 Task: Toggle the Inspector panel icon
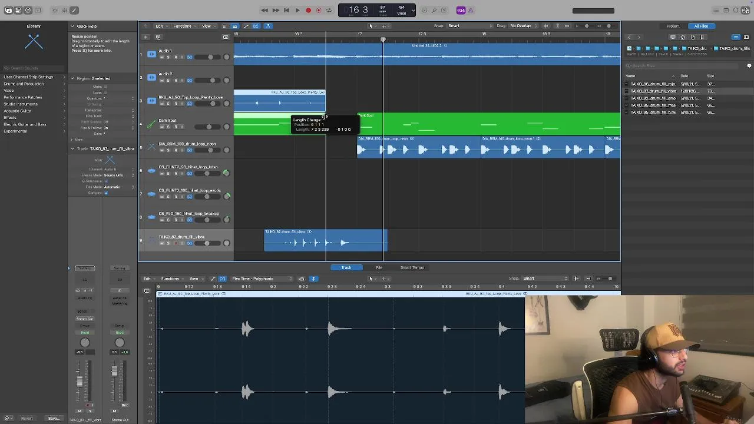pos(18,10)
